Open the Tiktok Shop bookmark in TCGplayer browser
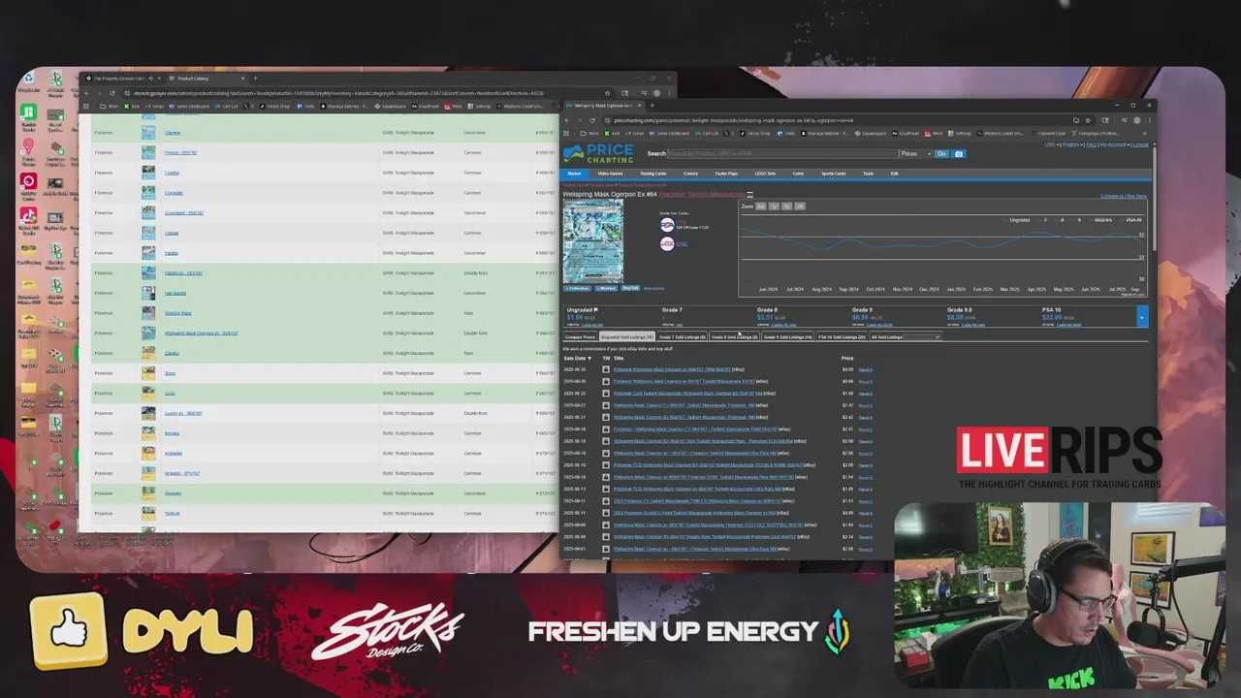1241x698 pixels. [x=276, y=106]
